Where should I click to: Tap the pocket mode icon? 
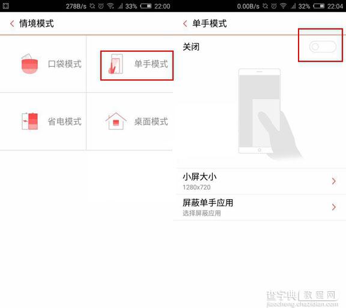[29, 64]
